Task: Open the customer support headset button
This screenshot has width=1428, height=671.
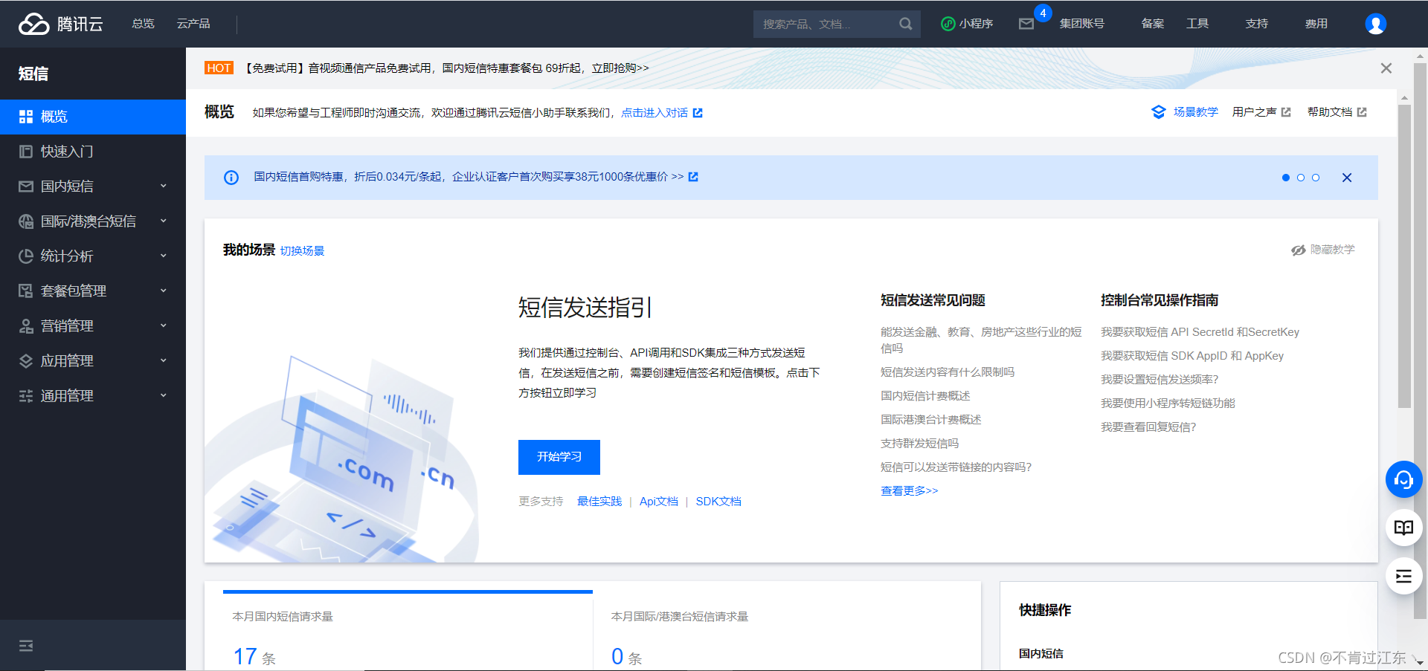Action: (x=1403, y=480)
